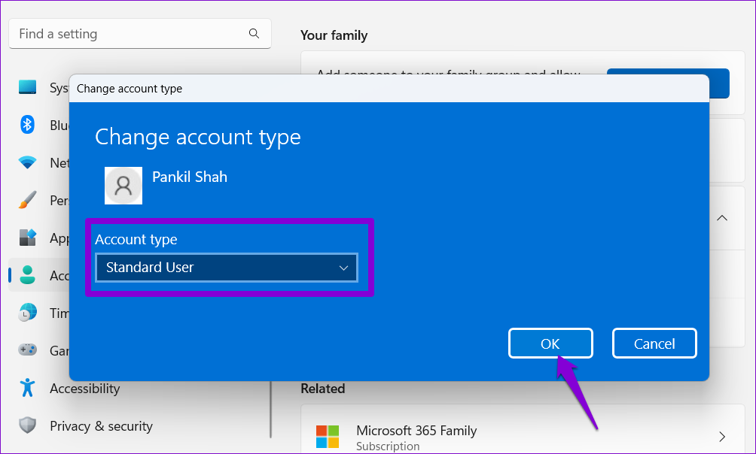
Task: Open the Account type dropdown
Action: 227,268
